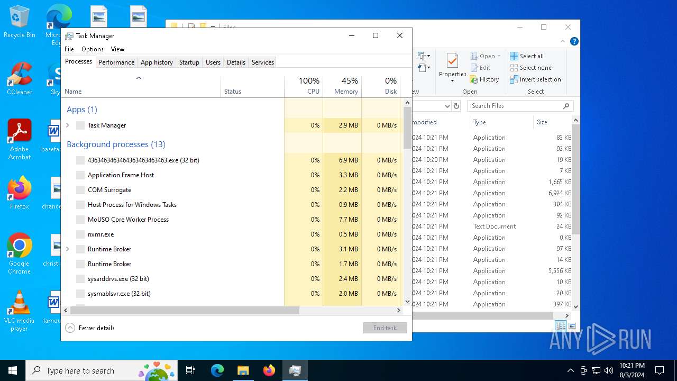Sort File Explorer by Type column
Image resolution: width=677 pixels, height=381 pixels.
pos(501,122)
